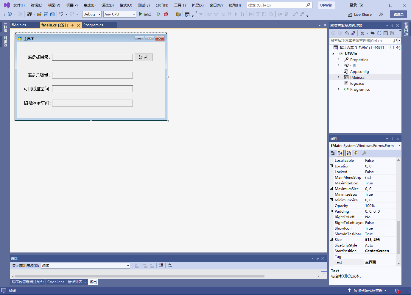Toggle the auto-hide pin on the 属性 panel
This screenshot has width=411, height=295.
(x=392, y=139)
